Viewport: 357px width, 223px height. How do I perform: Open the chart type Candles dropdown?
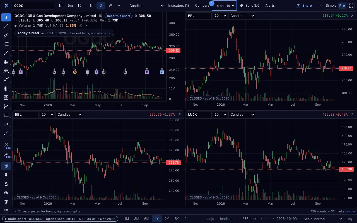coord(147,6)
